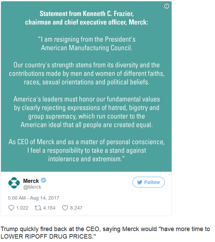
Task: Open the teal Frazier statement image
Action: click(x=86, y=86)
